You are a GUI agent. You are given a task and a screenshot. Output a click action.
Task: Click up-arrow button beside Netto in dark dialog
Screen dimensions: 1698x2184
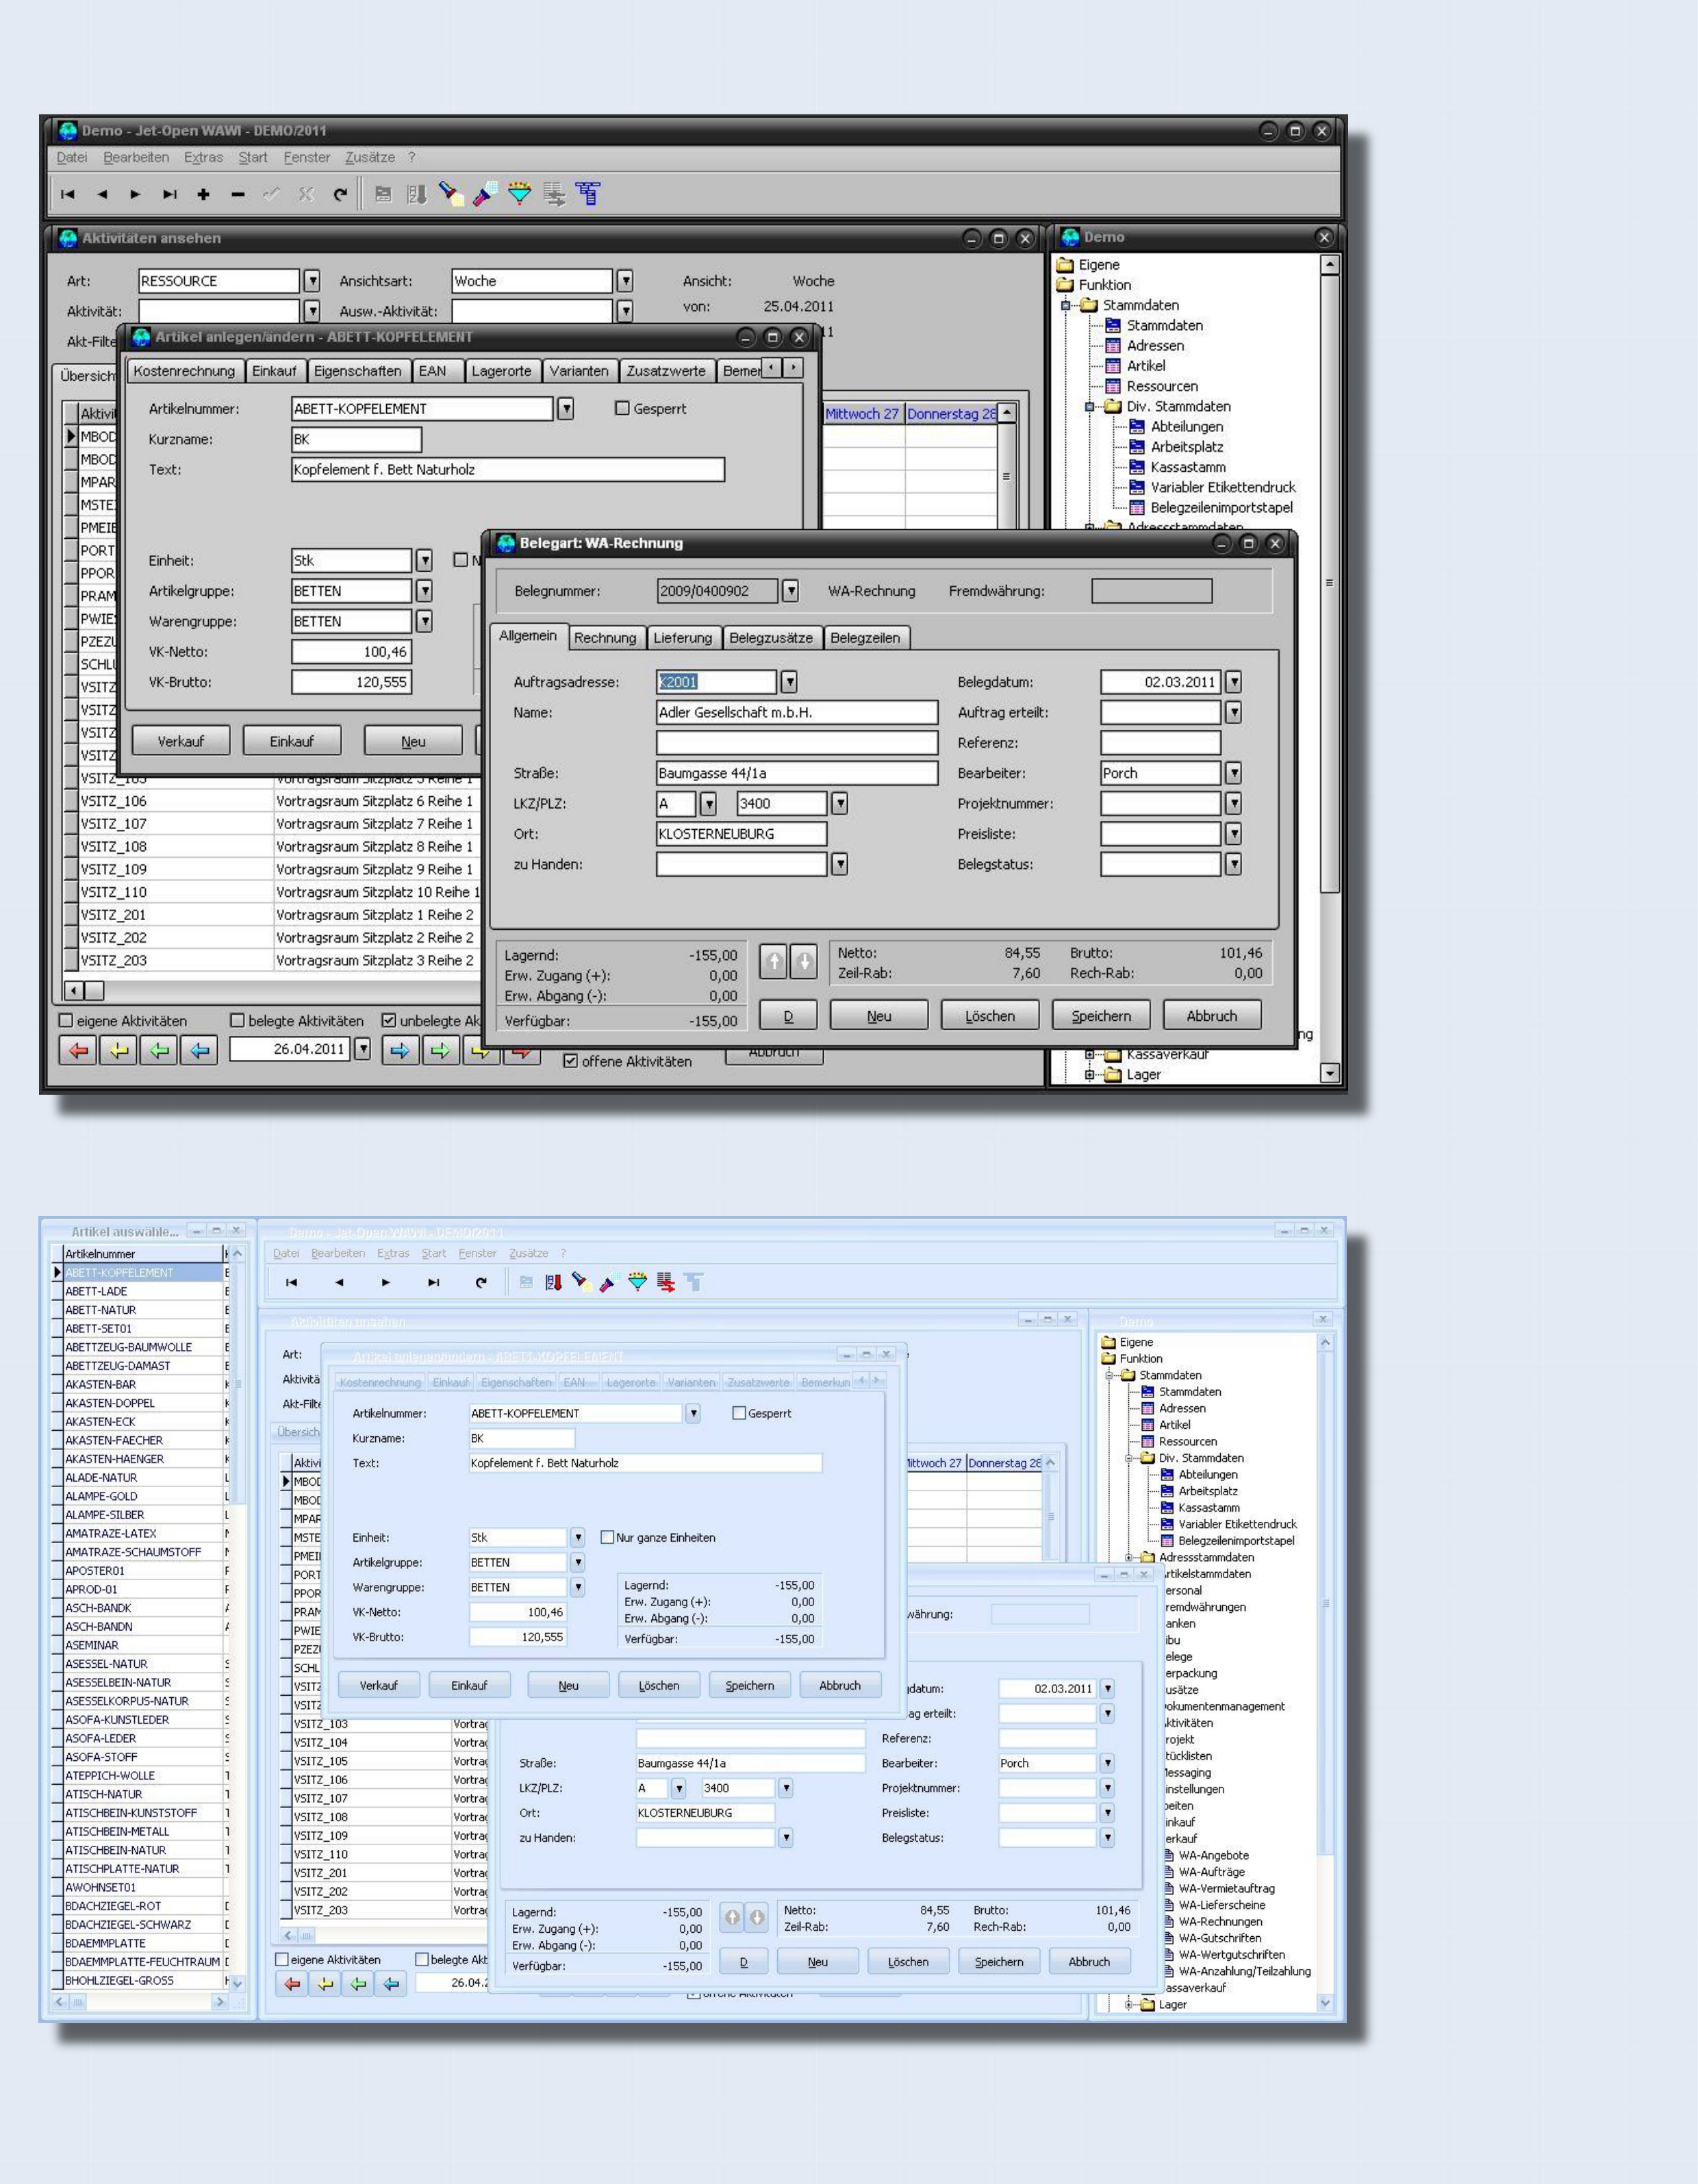[773, 962]
